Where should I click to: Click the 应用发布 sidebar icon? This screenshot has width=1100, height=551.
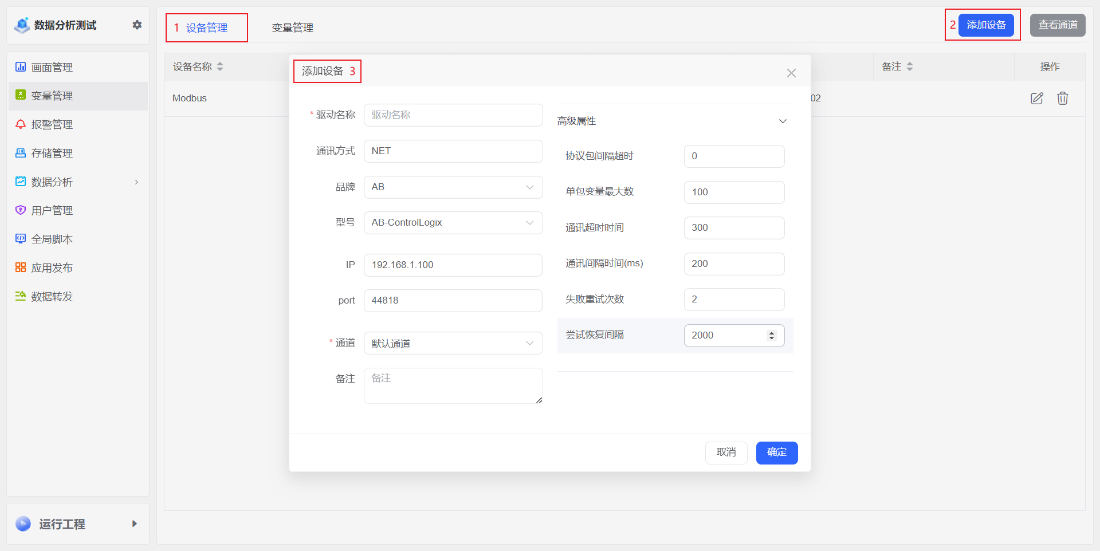52,267
